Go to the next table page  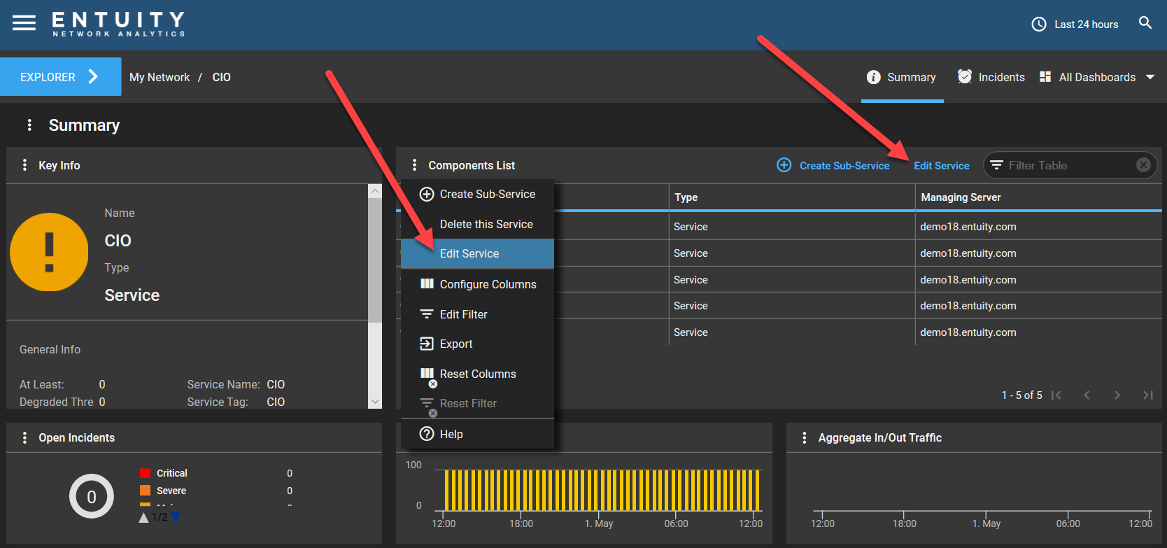click(x=1117, y=395)
